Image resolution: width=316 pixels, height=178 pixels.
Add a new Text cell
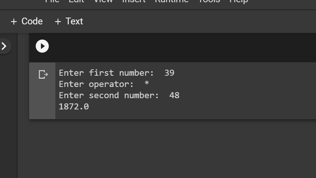tap(69, 21)
